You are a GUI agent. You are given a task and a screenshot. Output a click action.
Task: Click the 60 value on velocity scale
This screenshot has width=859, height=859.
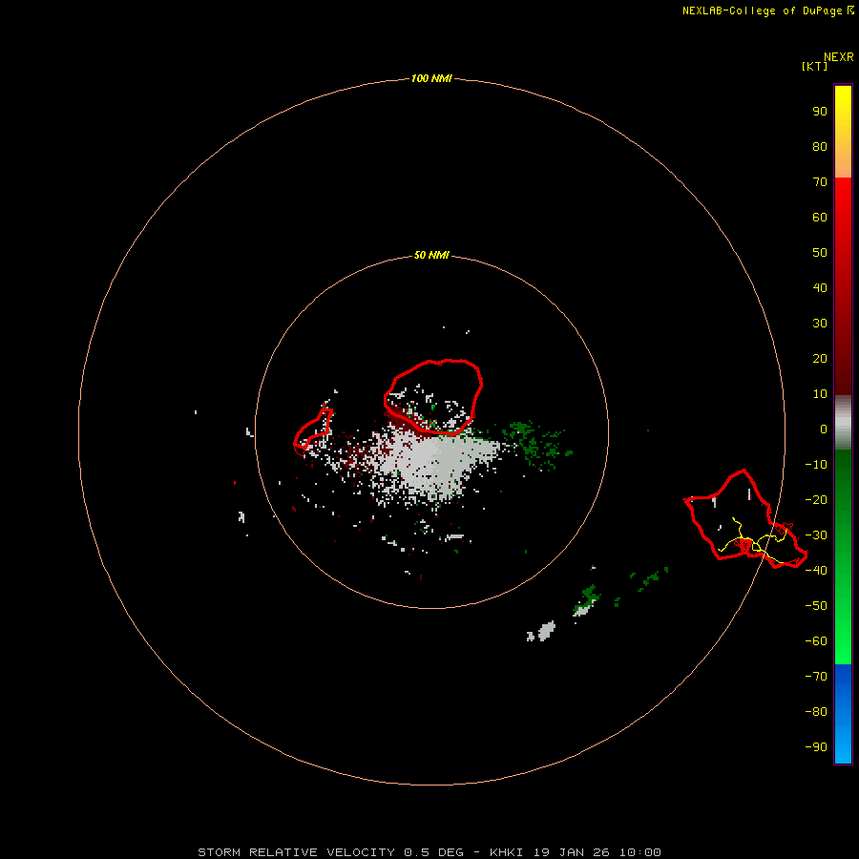[x=820, y=217]
